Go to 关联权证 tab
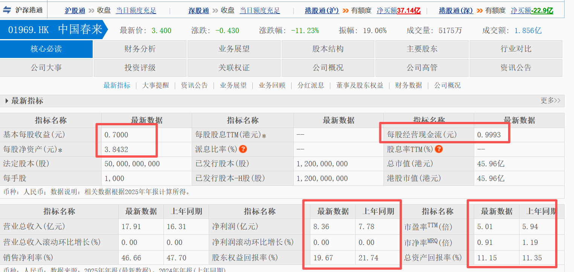 click(234, 68)
